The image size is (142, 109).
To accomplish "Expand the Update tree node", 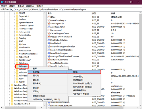I will 14,44.
